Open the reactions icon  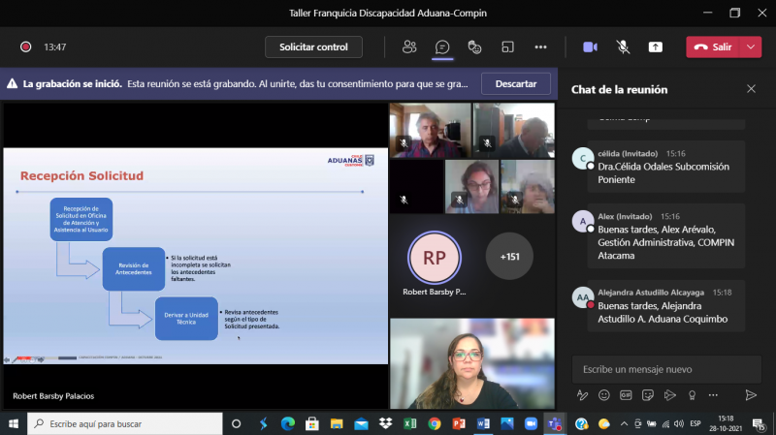click(x=474, y=47)
